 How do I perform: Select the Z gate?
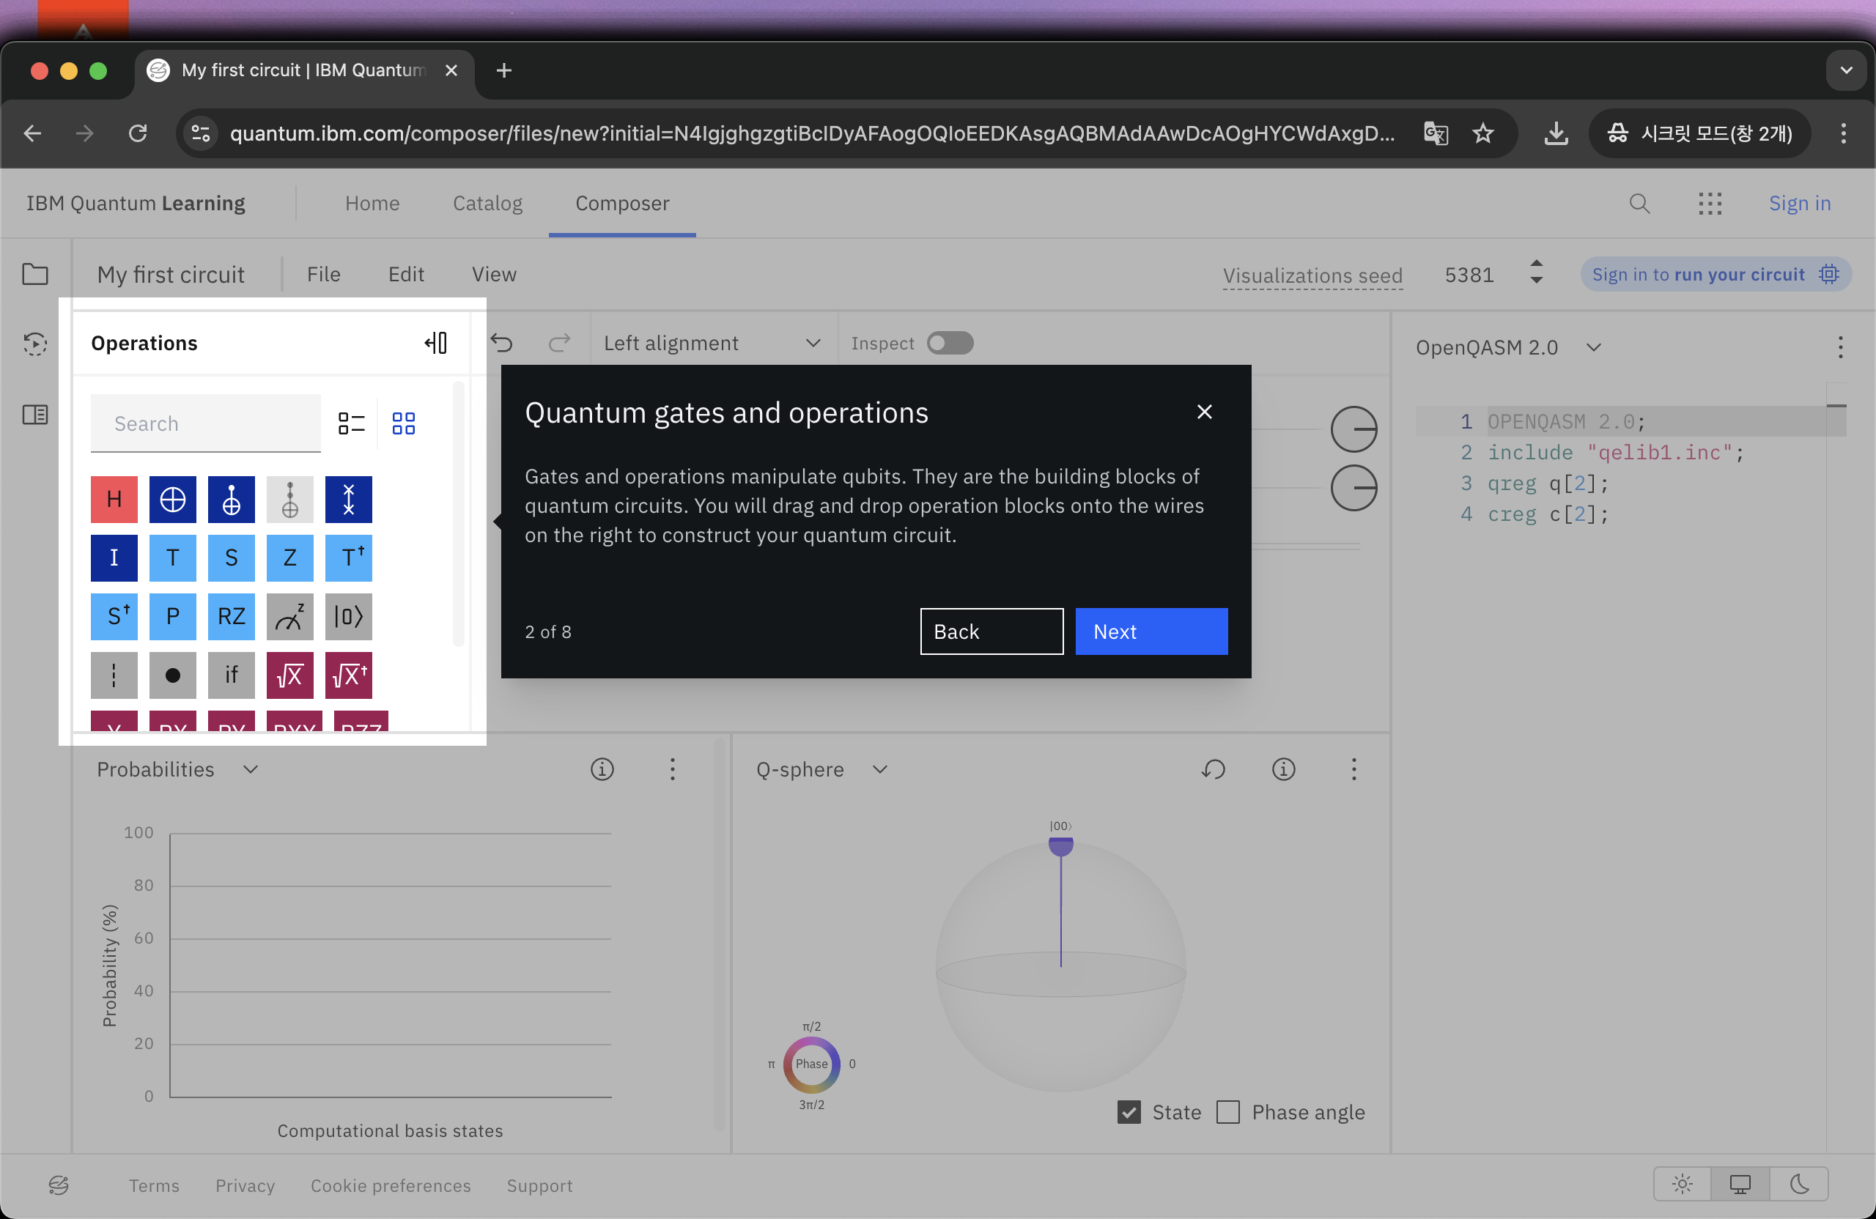click(290, 558)
